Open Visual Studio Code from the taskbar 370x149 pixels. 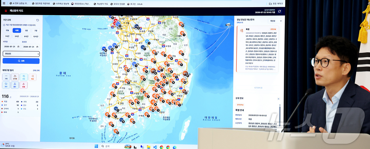click(155, 147)
